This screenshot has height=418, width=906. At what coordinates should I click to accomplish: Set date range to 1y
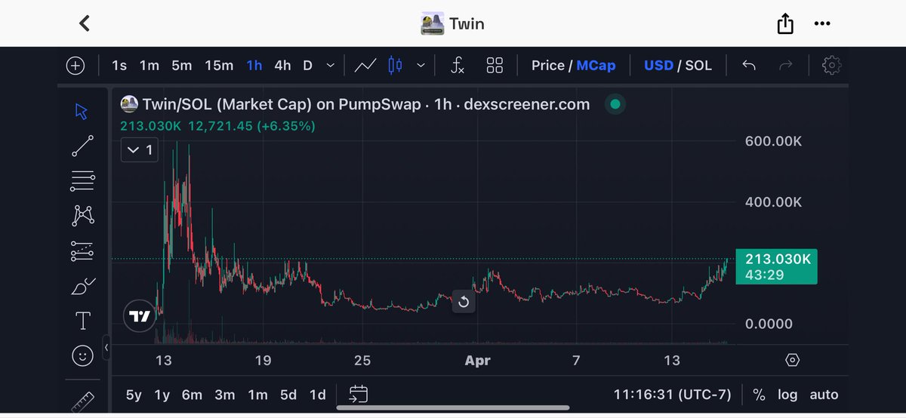click(x=162, y=395)
